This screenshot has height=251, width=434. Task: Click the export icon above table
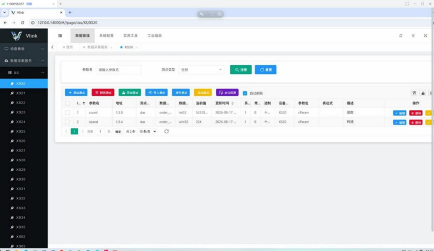pyautogui.click(x=423, y=93)
